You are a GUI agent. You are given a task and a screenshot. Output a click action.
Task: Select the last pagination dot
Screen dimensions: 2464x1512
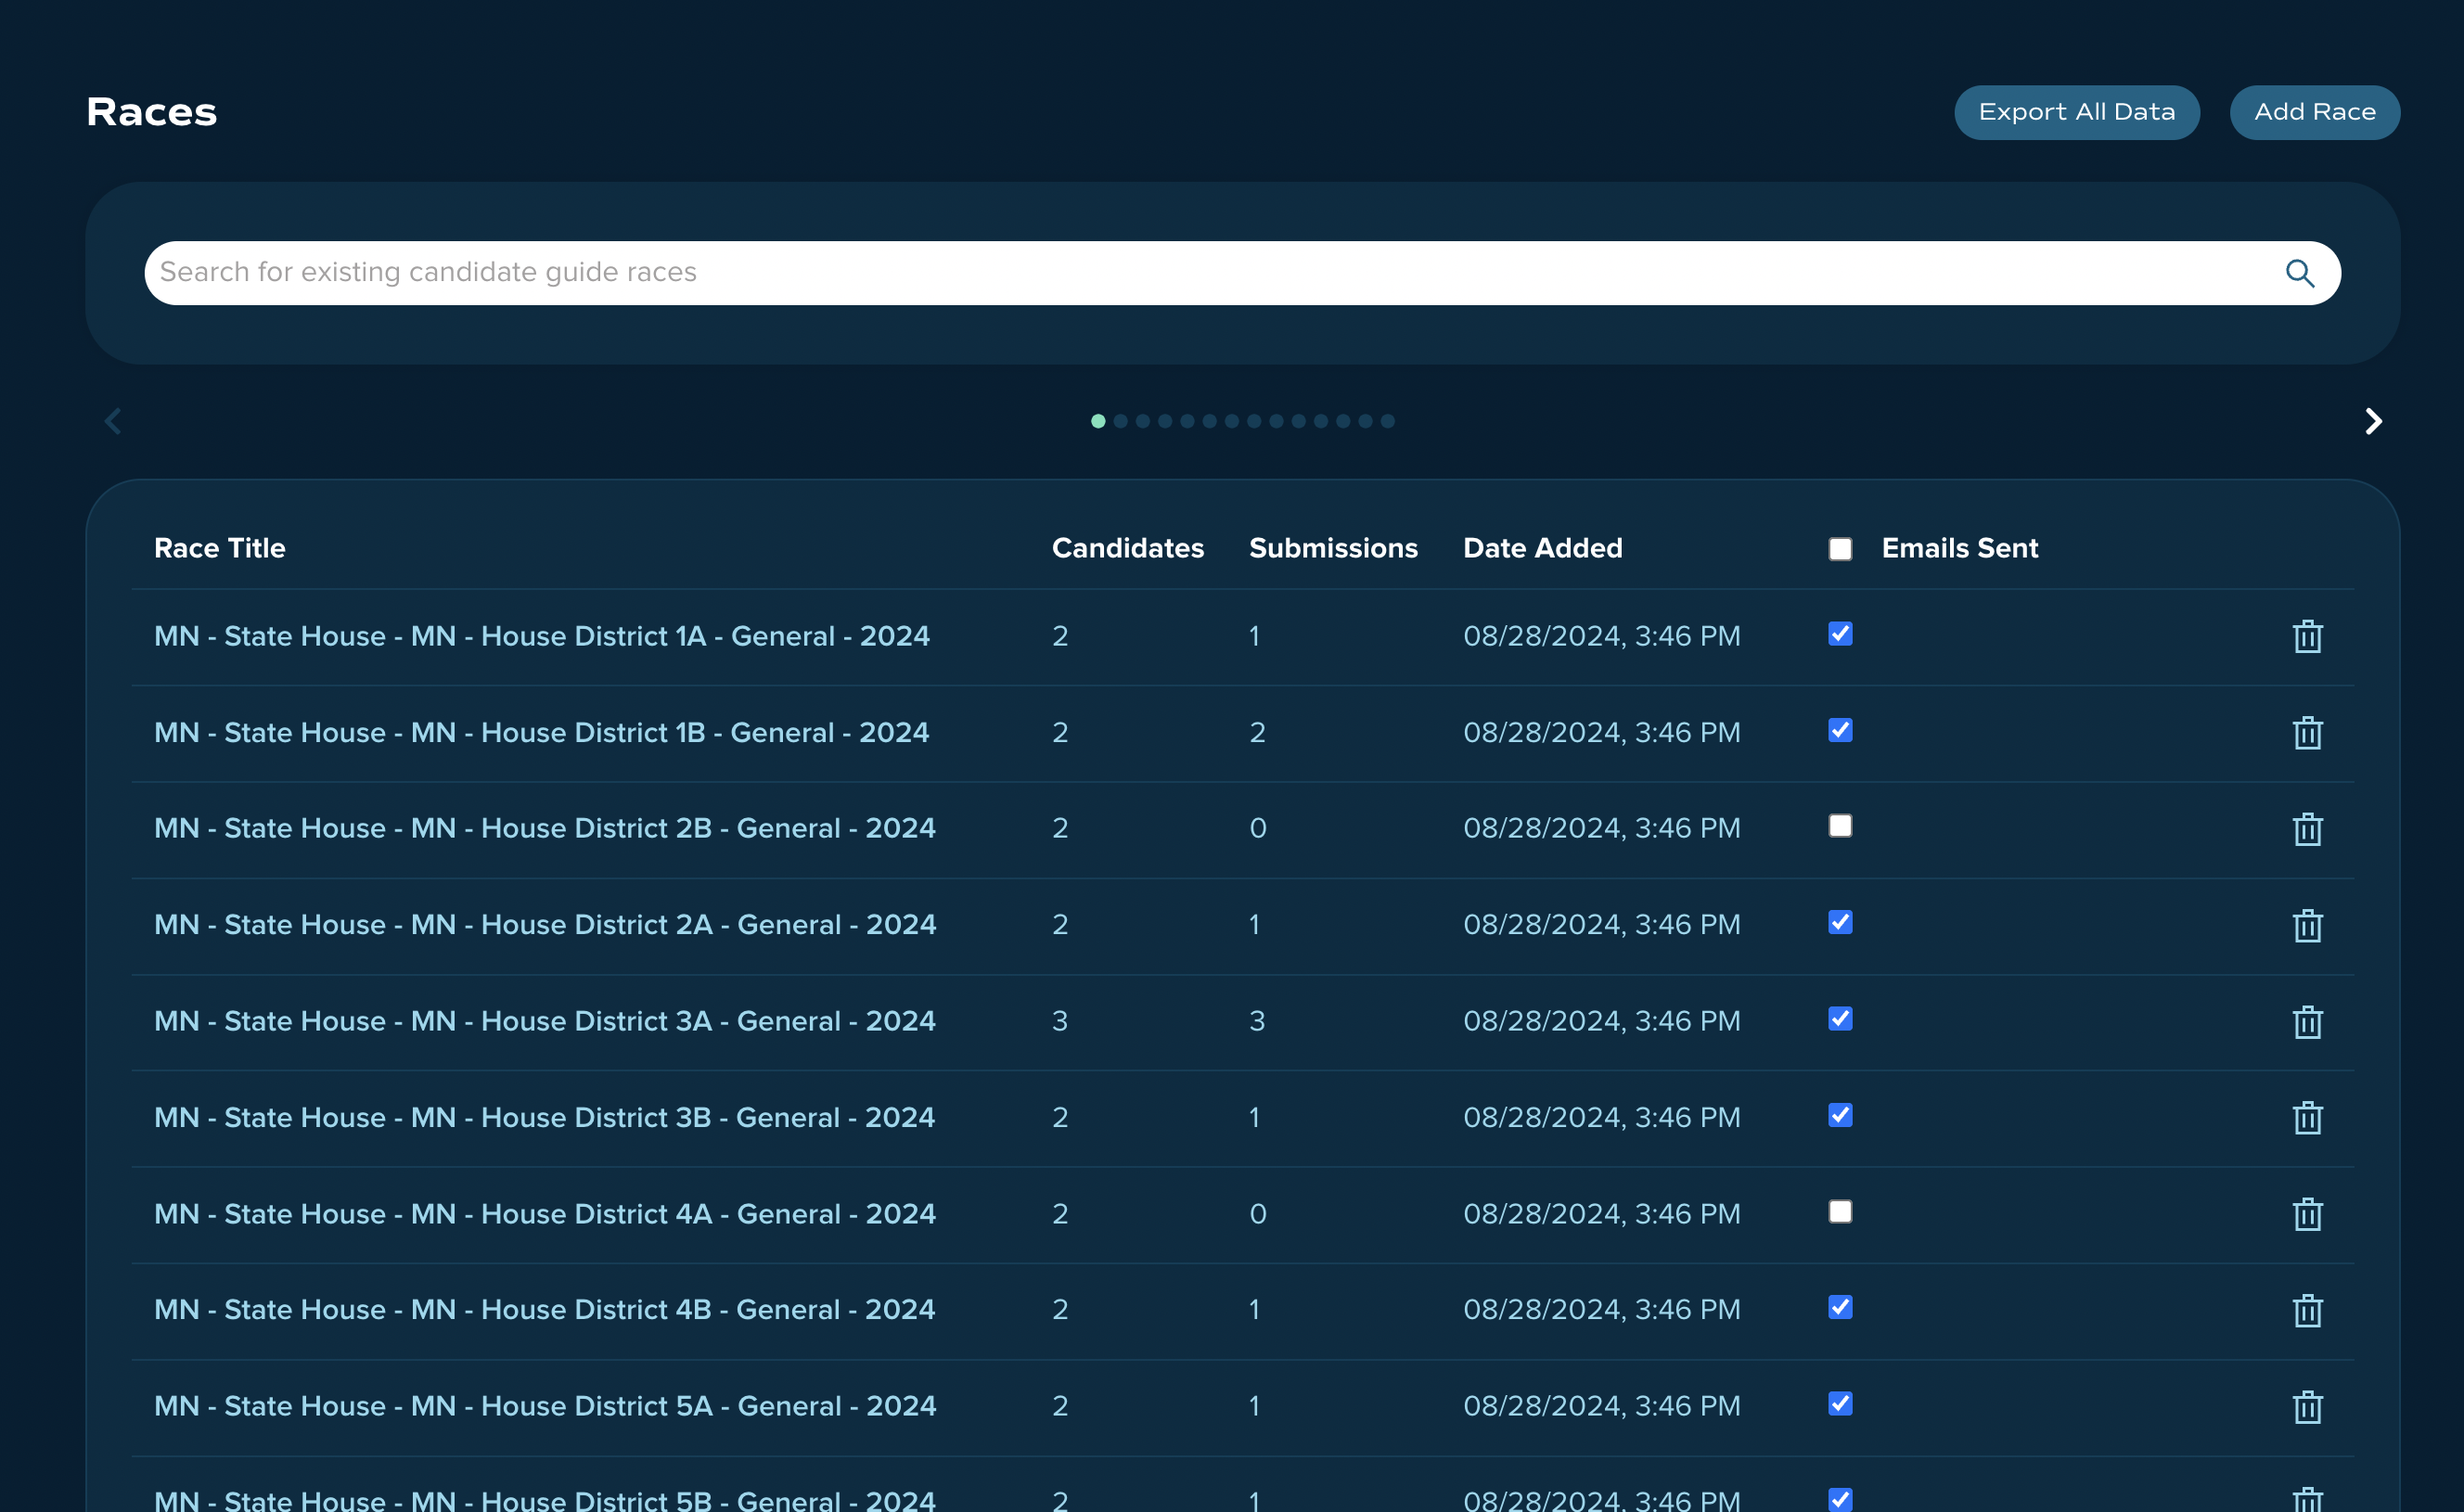coord(1387,421)
